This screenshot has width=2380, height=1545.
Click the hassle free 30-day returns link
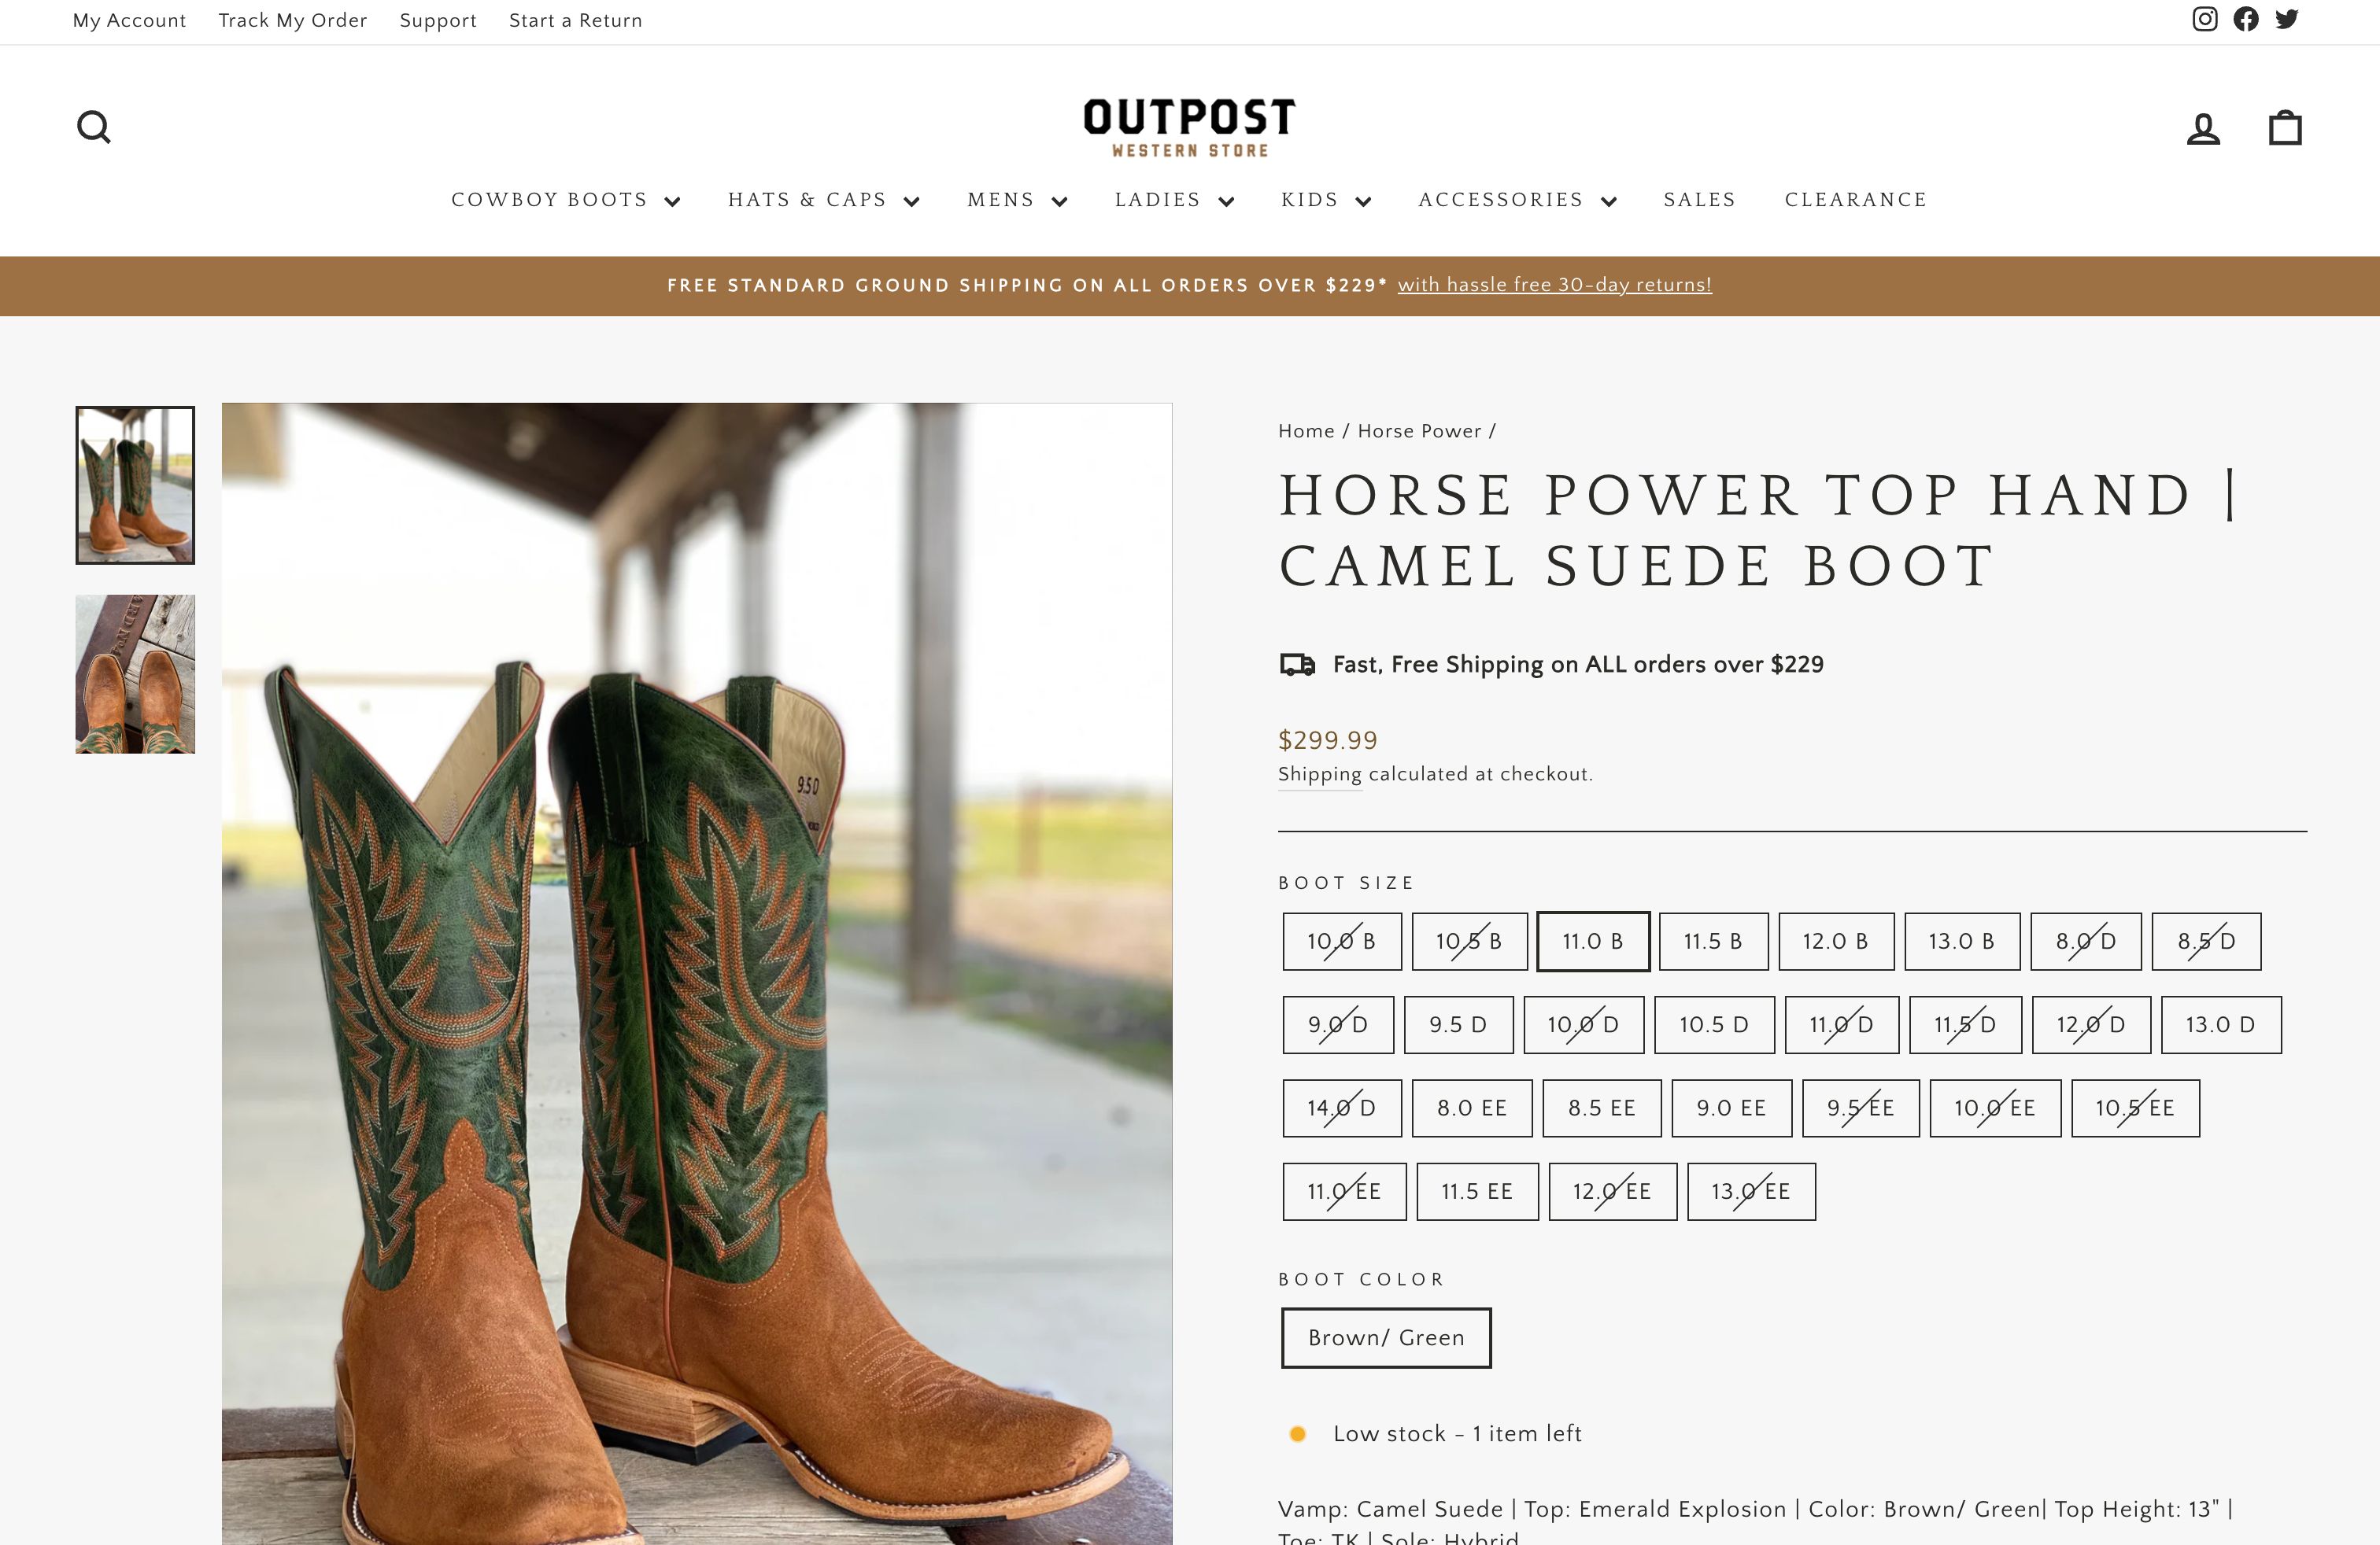[x=1554, y=285]
